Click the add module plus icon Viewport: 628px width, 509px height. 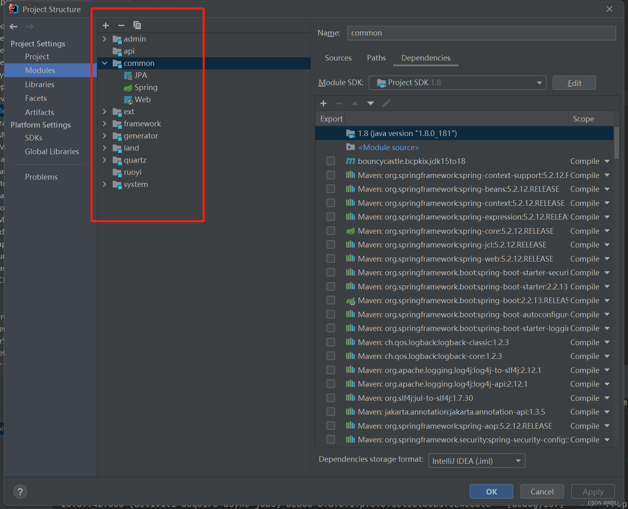coord(105,25)
